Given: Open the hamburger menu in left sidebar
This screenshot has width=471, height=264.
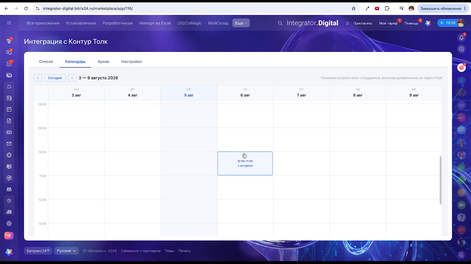Looking at the screenshot, I should coord(9,23).
